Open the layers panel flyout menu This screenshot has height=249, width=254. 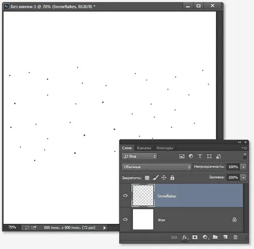coord(245,148)
